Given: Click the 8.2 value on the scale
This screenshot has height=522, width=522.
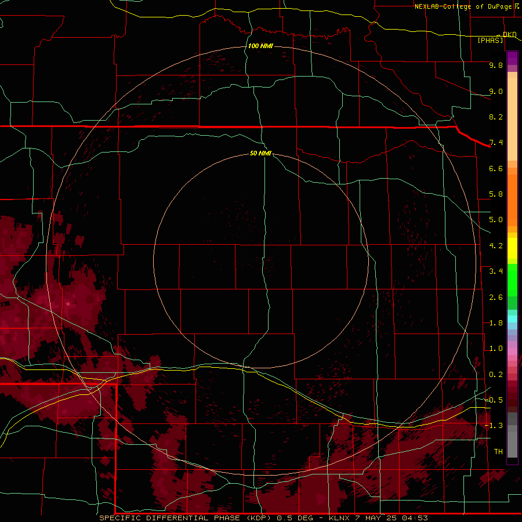Looking at the screenshot, I should click(496, 117).
